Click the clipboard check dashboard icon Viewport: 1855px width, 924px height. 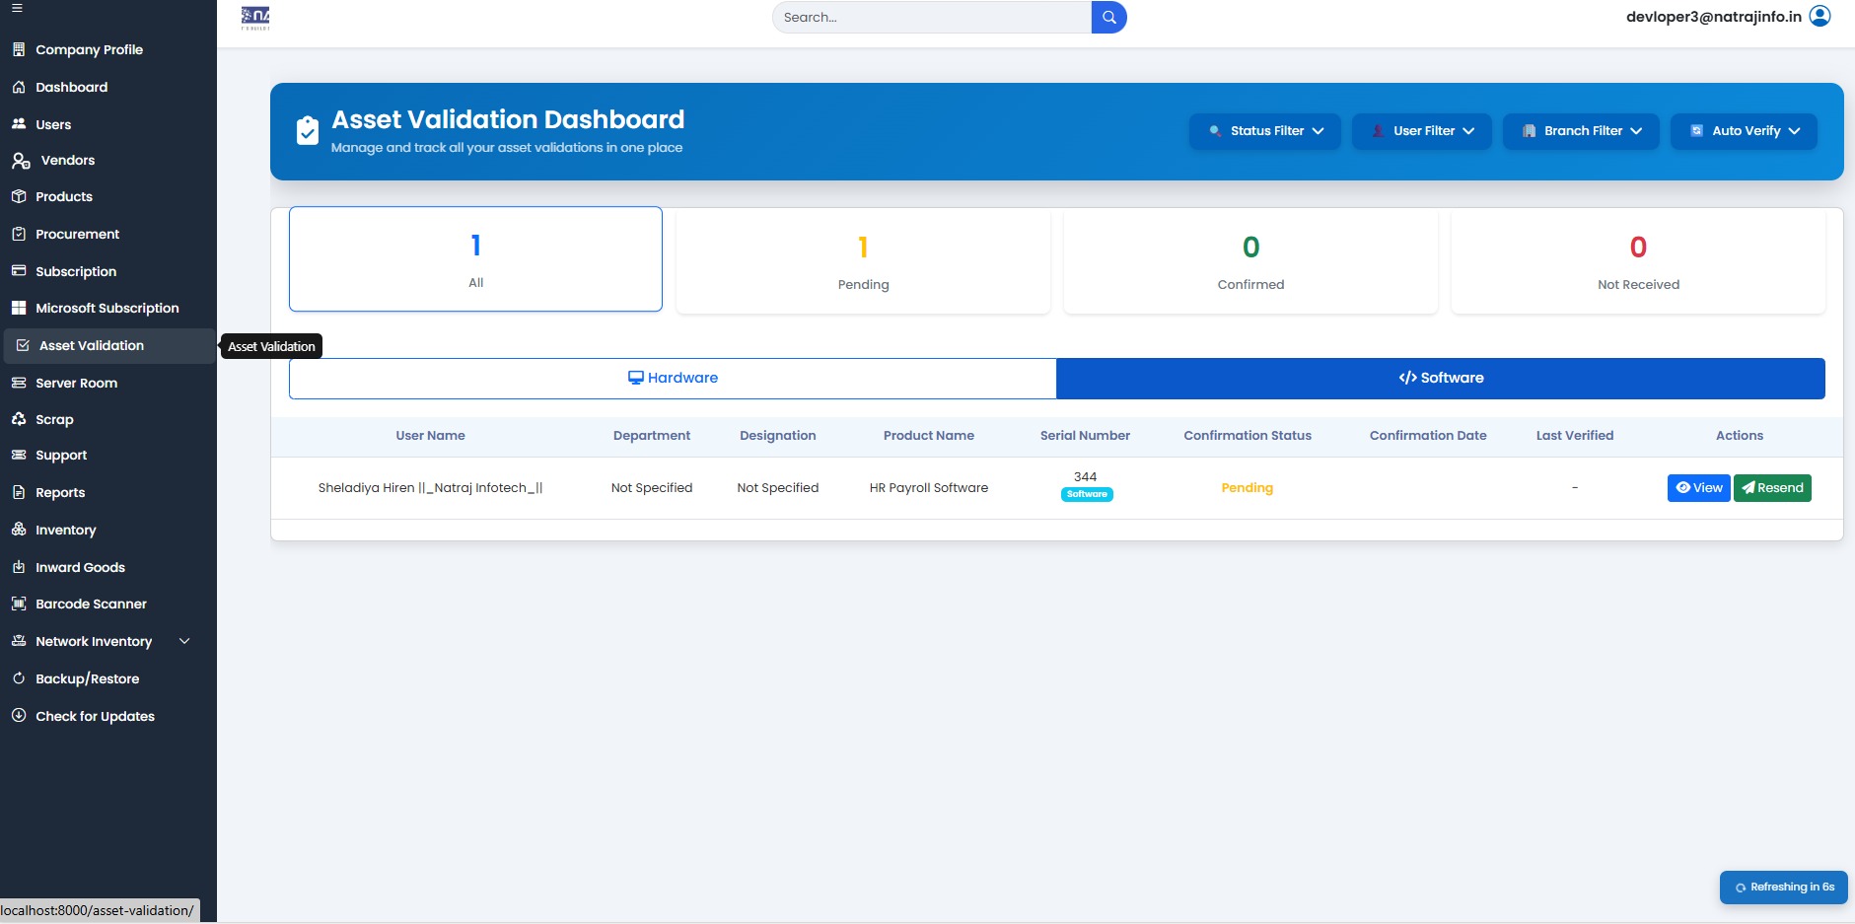click(308, 130)
